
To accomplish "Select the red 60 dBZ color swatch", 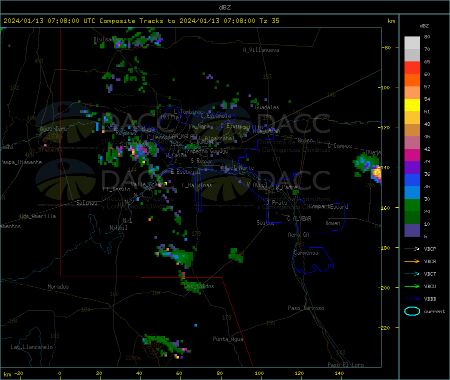I will pos(412,67).
